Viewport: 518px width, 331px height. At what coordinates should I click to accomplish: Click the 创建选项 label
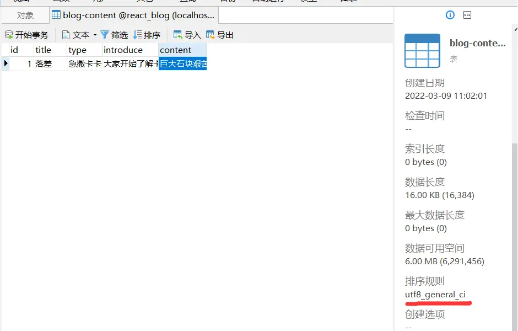tap(424, 314)
